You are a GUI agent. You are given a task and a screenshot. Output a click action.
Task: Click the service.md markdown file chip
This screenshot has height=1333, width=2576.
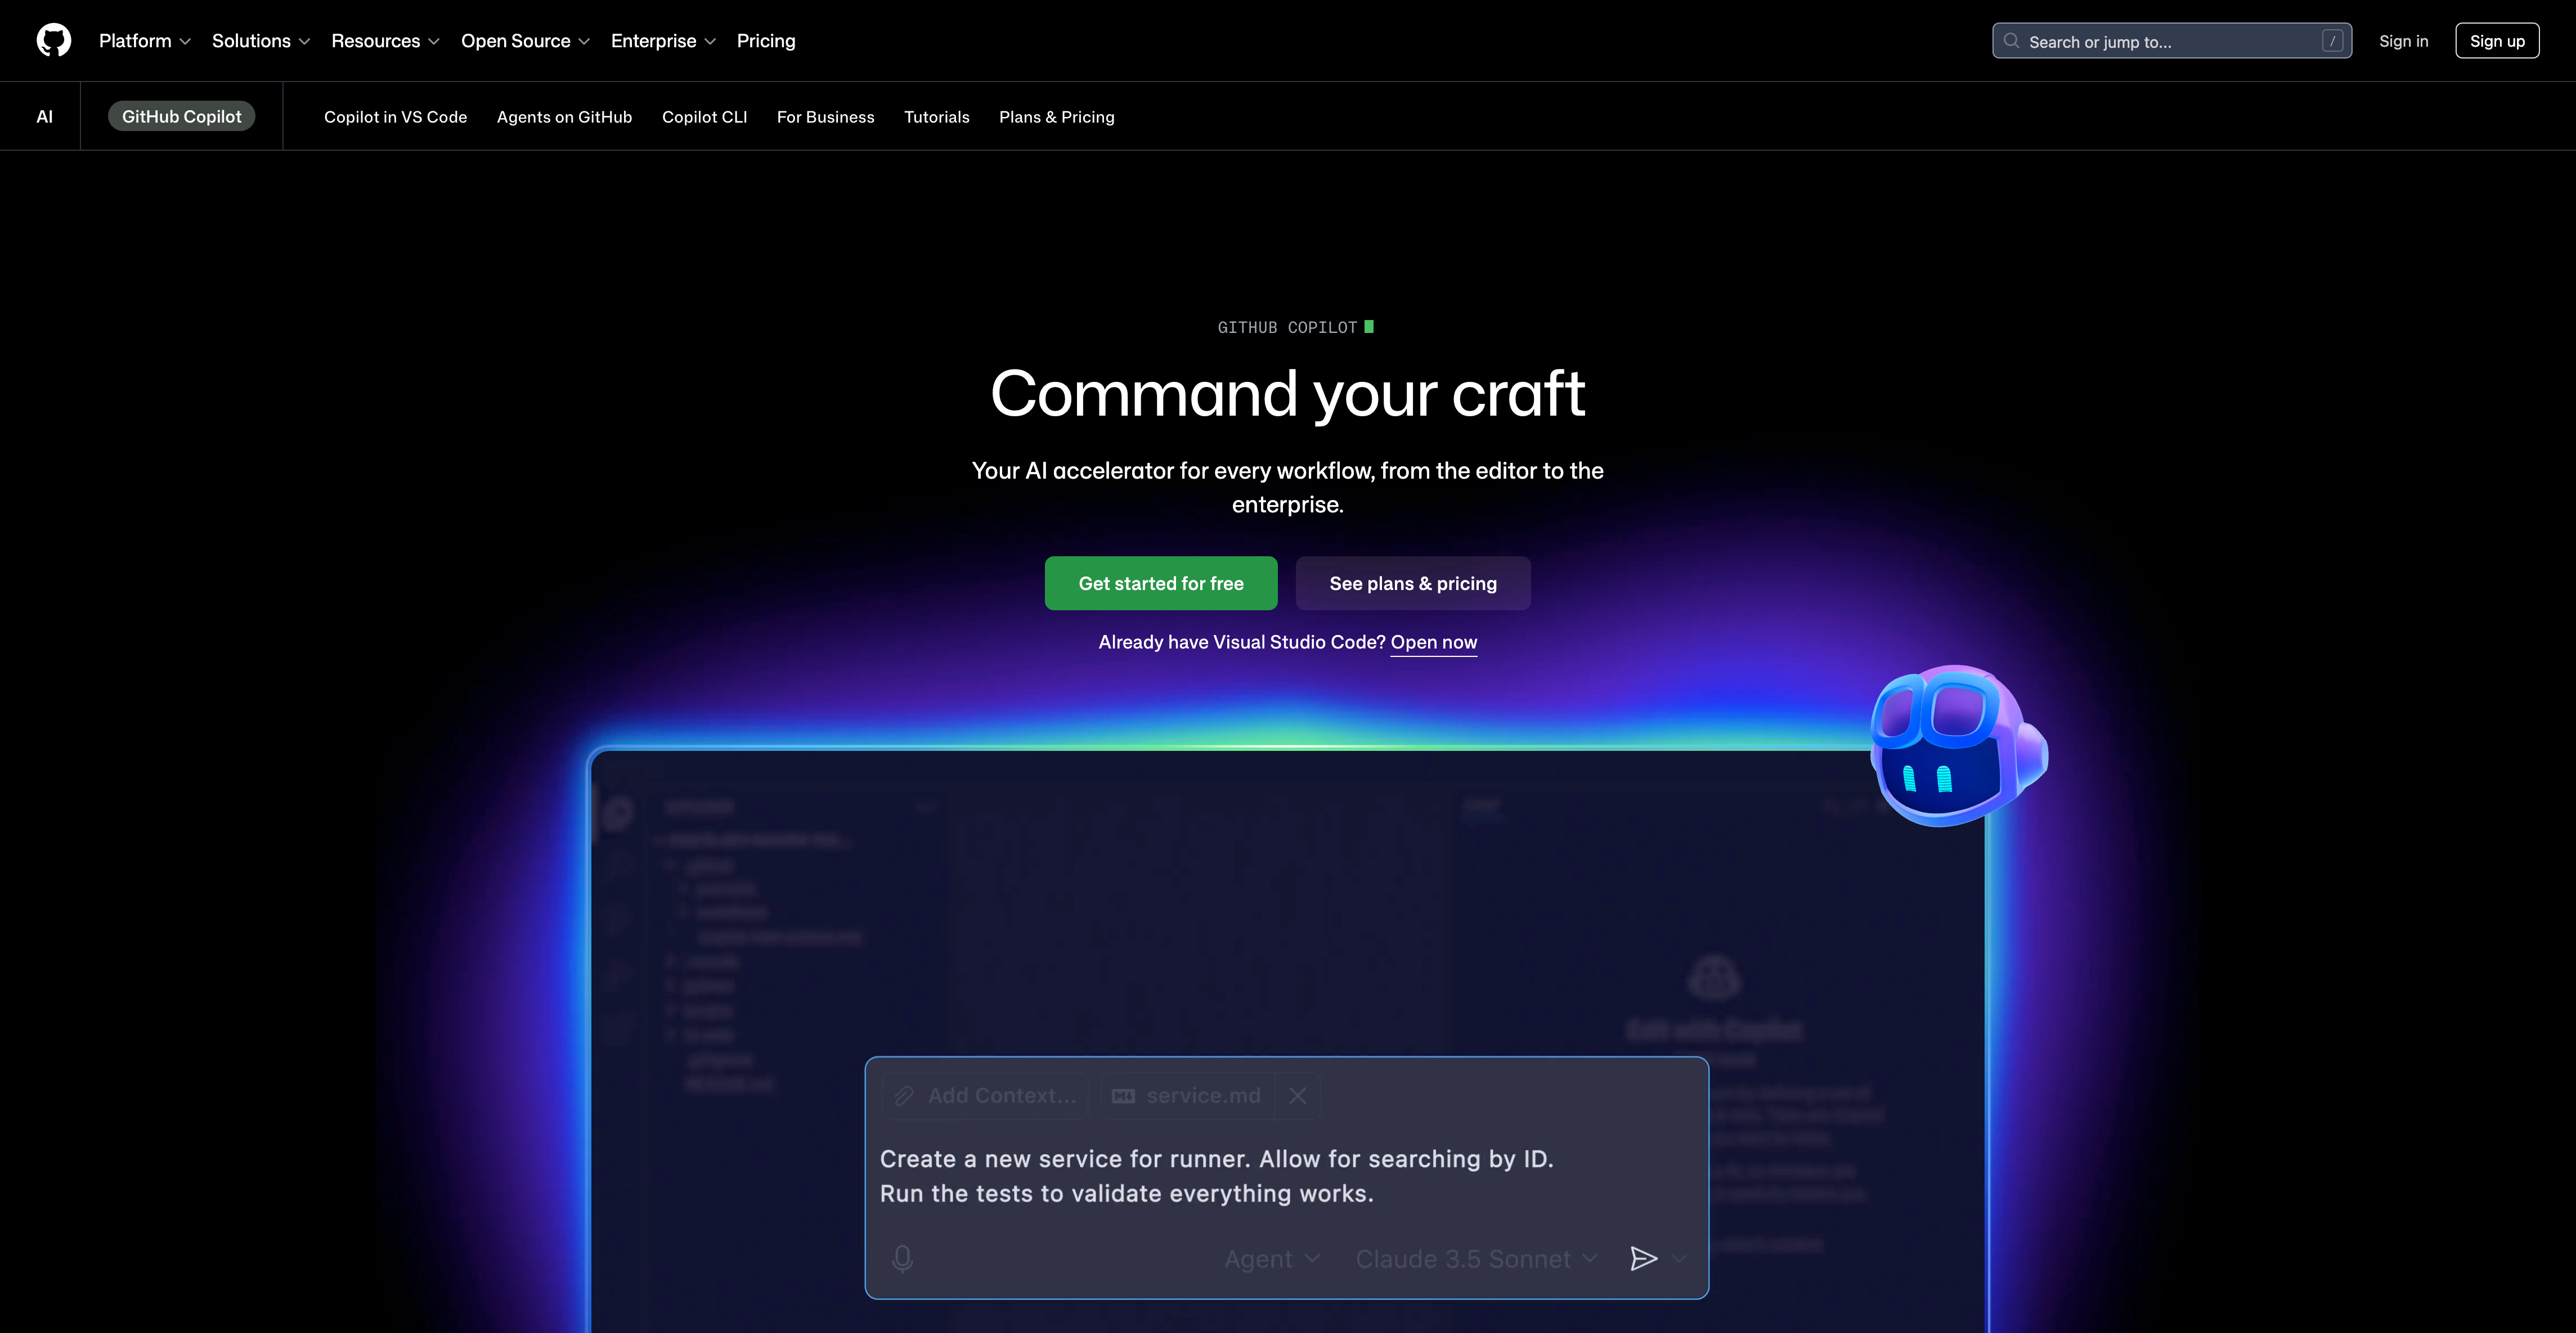click(1187, 1095)
